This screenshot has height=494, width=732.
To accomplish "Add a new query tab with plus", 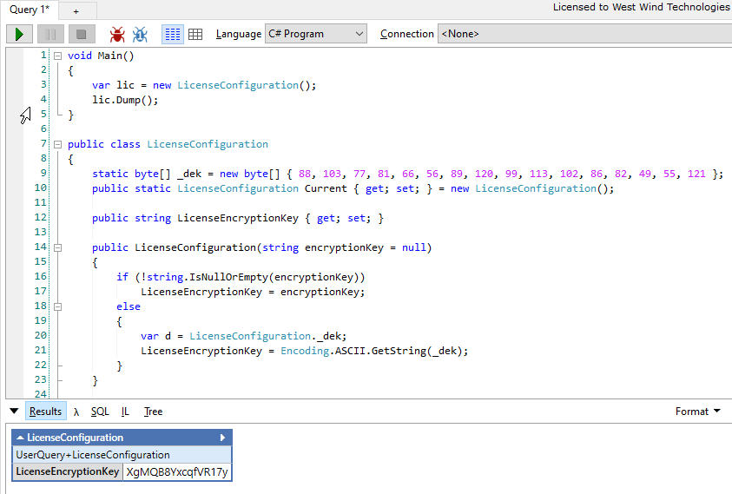I will pos(76,10).
